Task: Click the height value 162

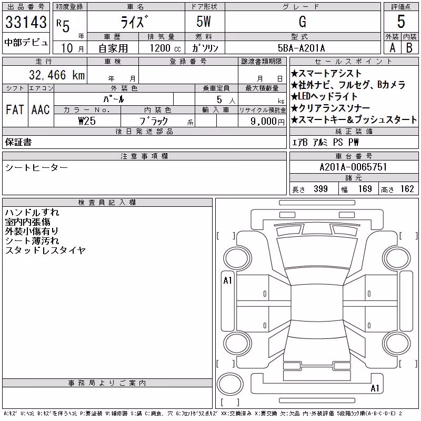Action: point(407,189)
